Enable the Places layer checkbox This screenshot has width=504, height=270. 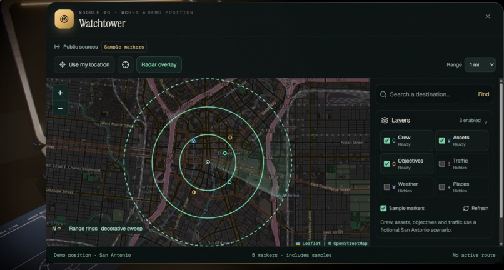442,187
